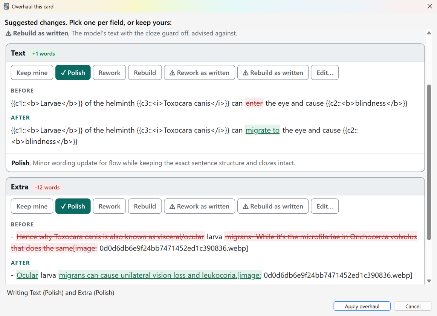
Task: Click the 'Extra' section heading
Action: 20,187
